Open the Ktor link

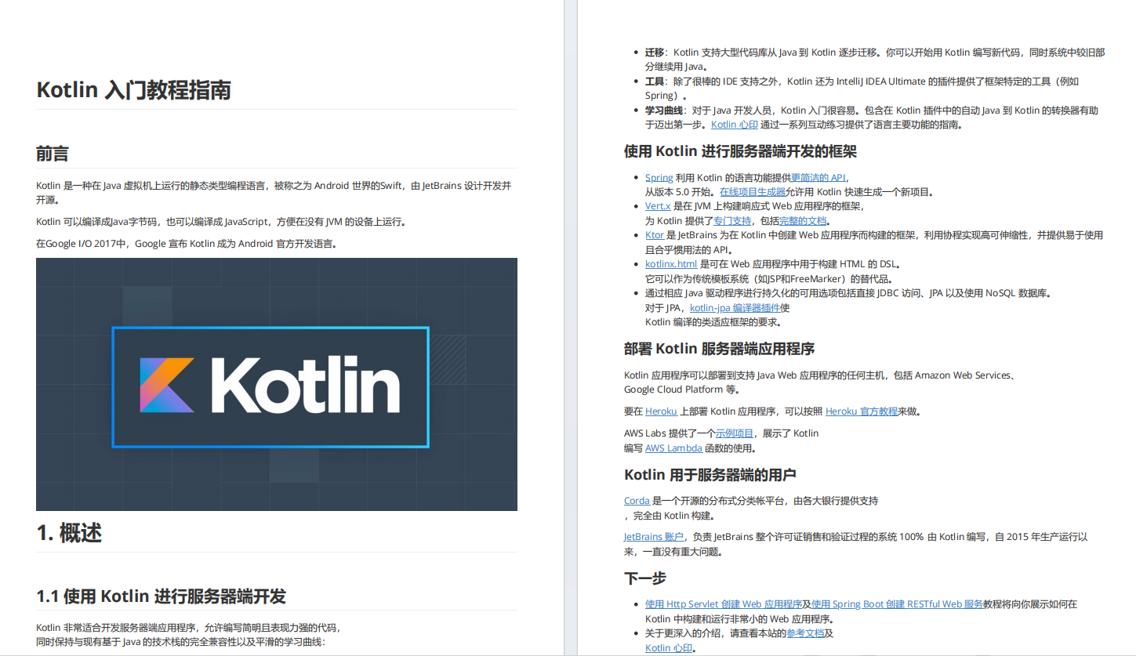coord(654,234)
